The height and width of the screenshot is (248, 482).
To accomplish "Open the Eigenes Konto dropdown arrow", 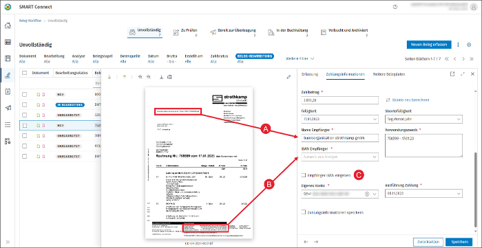I will (375, 194).
